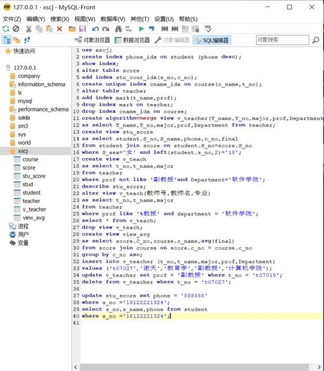Image resolution: width=324 pixels, height=371 pixels.
Task: Open the 设置(U) menu
Action: [164, 19]
